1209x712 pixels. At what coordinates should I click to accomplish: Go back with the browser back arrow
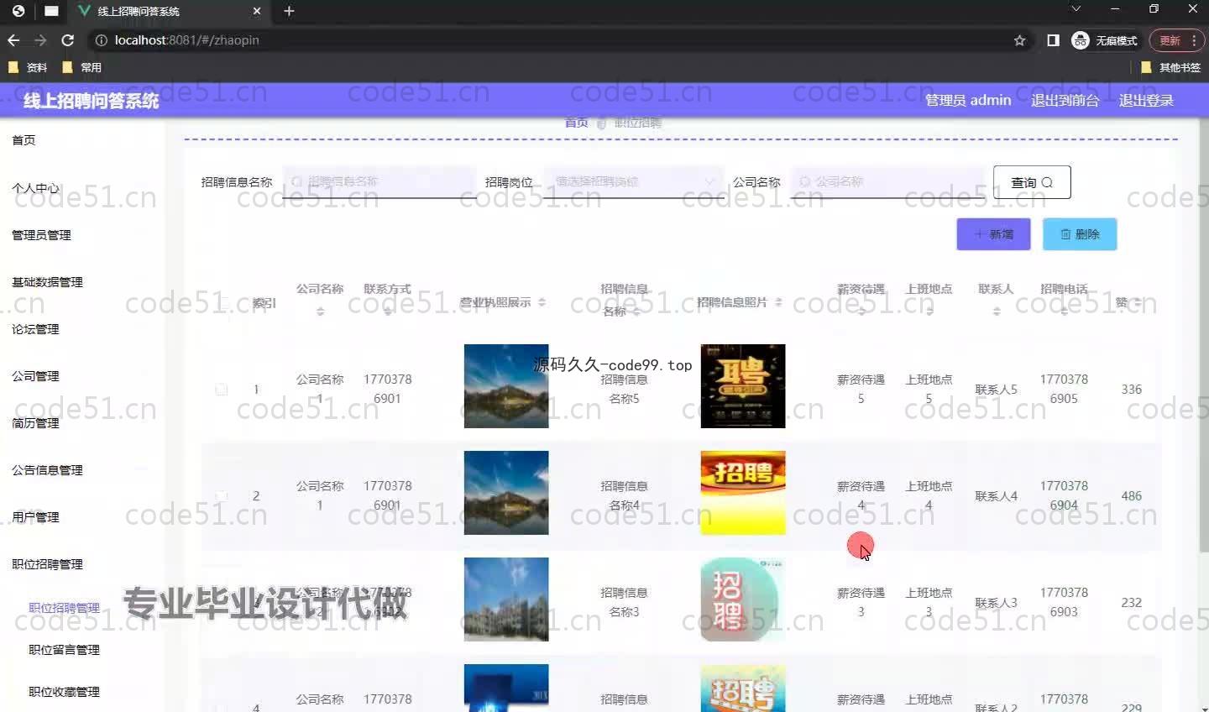13,40
